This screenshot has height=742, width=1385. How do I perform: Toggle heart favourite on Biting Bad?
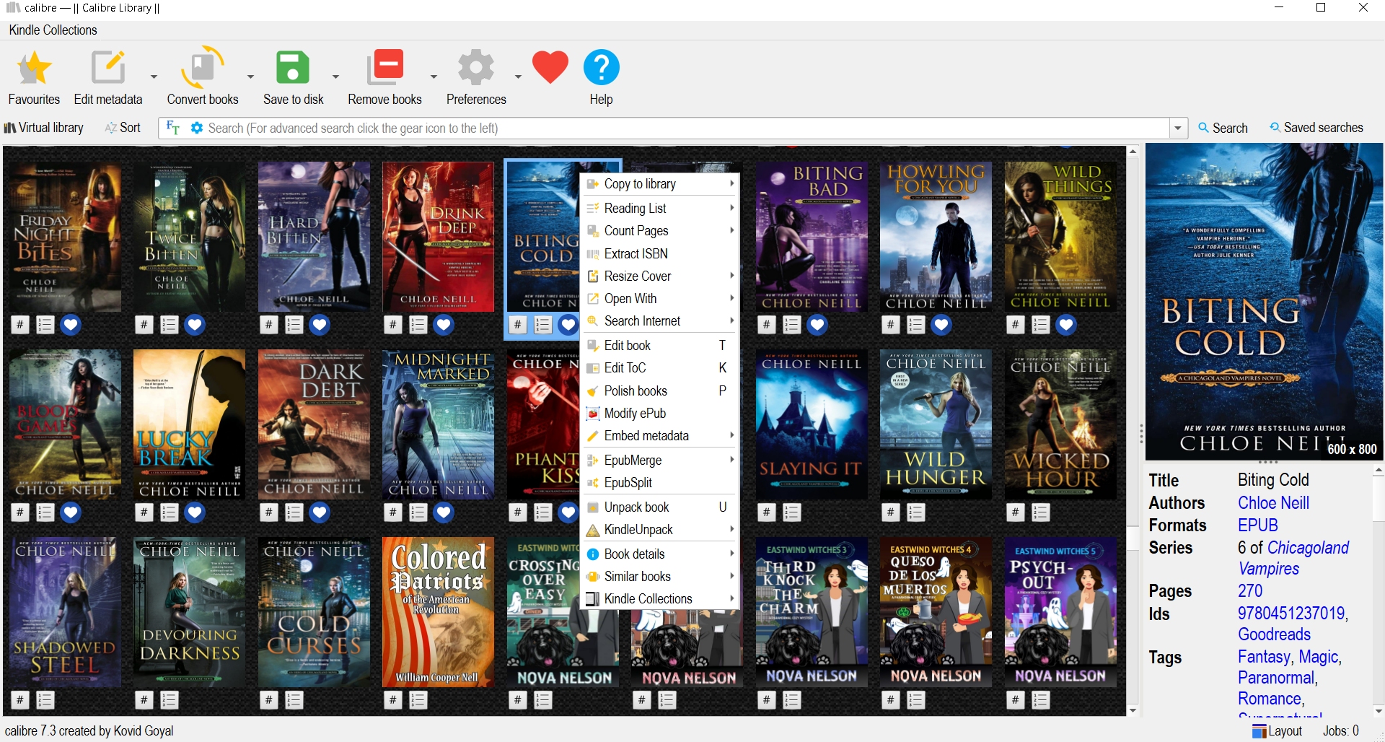coord(817,325)
